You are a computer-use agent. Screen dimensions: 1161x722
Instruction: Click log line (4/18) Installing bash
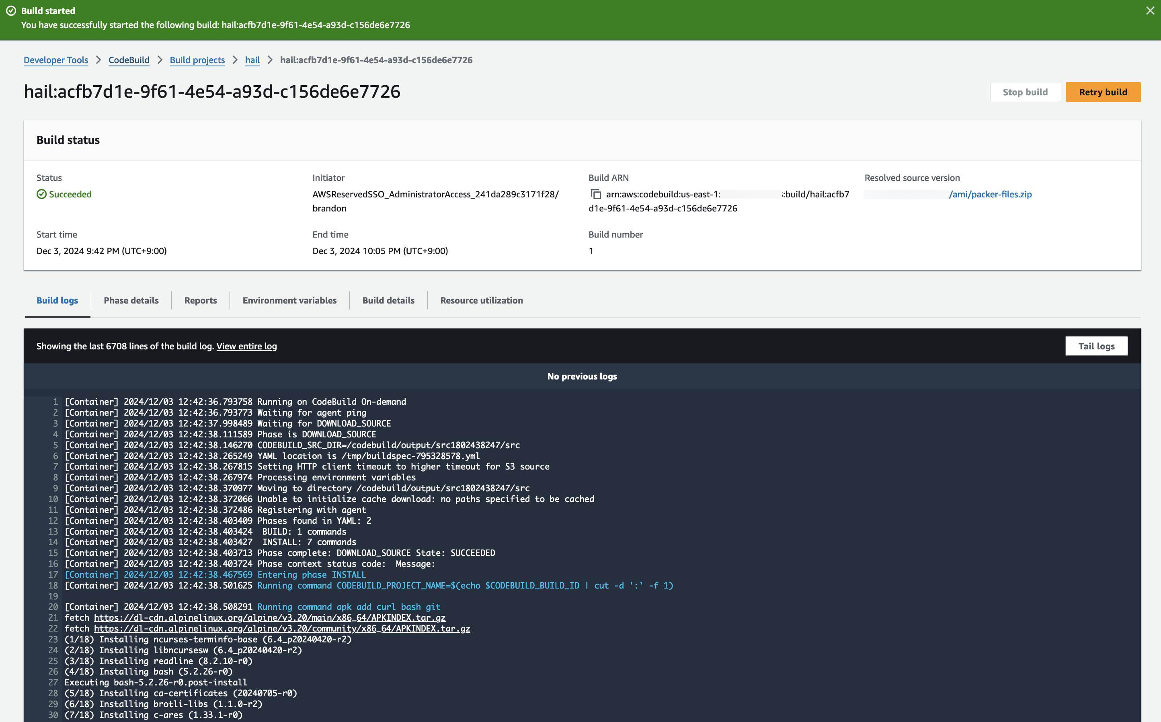click(x=149, y=671)
